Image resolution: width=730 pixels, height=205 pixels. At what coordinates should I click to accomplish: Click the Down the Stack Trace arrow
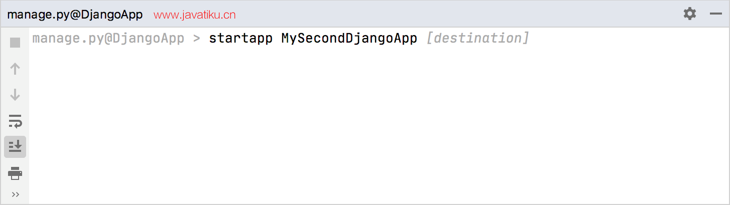pyautogui.click(x=15, y=95)
